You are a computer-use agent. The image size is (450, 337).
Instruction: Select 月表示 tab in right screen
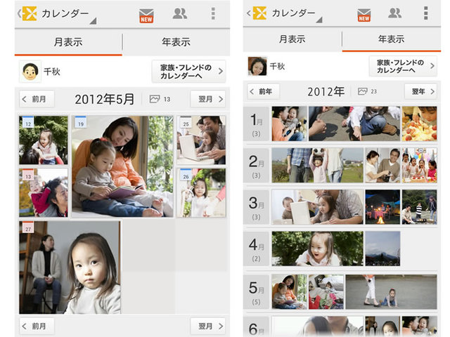coord(292,39)
